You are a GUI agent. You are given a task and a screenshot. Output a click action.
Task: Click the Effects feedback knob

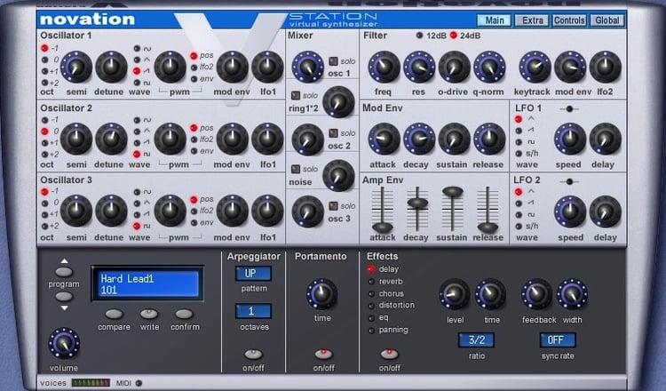coord(537,294)
